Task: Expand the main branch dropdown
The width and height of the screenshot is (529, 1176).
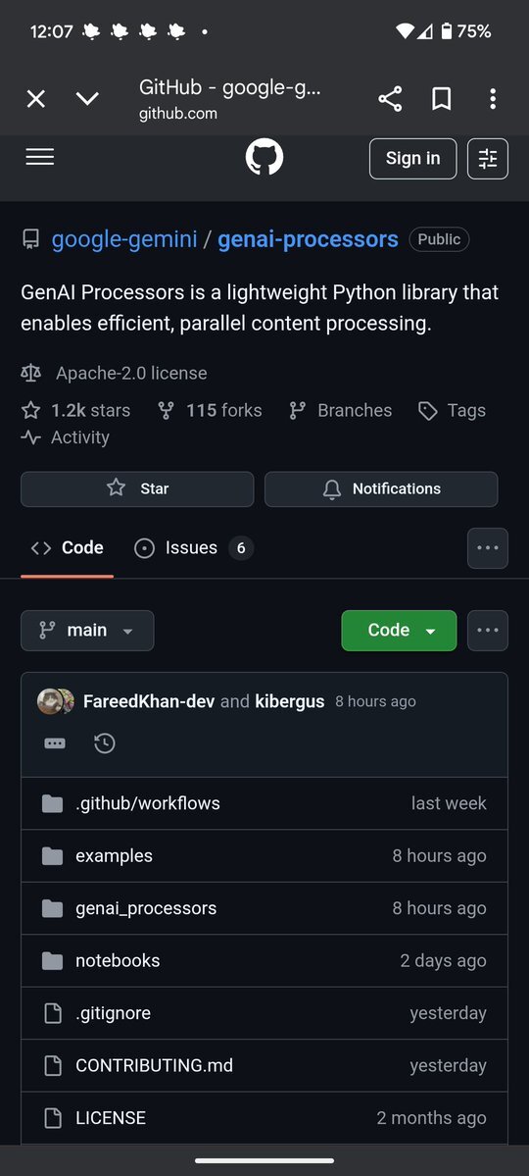Action: point(87,630)
